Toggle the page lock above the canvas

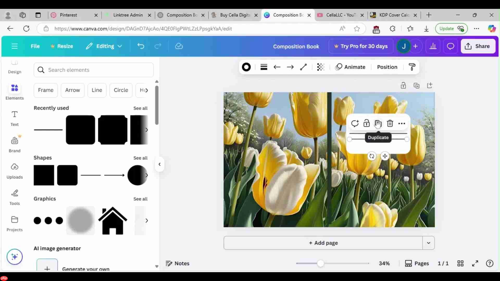click(403, 86)
